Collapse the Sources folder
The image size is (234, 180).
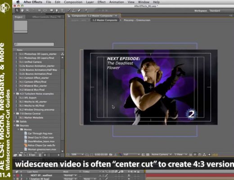[14, 126]
